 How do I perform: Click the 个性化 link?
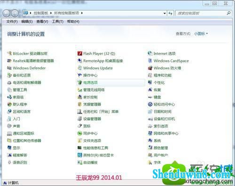(x=159, y=82)
